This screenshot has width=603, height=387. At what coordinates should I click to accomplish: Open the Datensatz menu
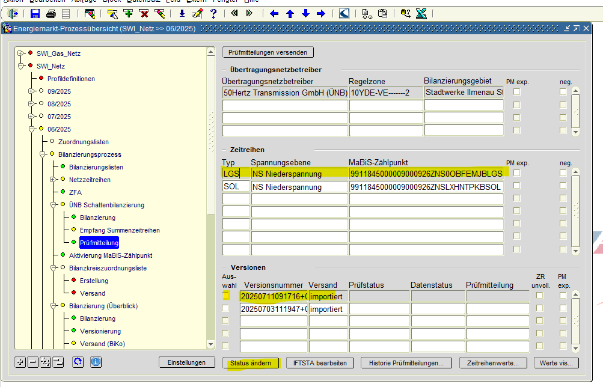point(142,2)
